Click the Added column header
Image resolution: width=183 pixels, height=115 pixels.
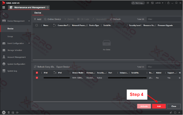[x=158, y=73]
